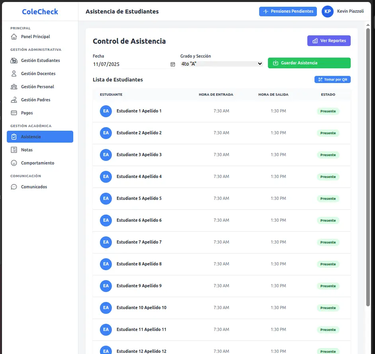Screen dimensions: 375x354
Task: Click the Comunicados chat bubble icon
Action: pyautogui.click(x=14, y=187)
